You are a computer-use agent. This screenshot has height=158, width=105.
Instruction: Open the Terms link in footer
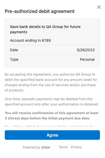coord(63,147)
